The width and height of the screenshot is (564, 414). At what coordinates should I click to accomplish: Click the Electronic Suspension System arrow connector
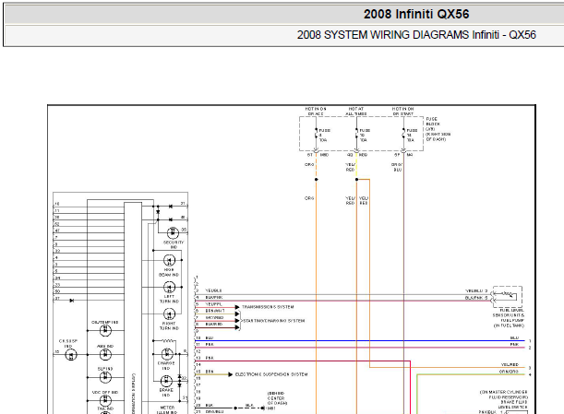tap(230, 374)
